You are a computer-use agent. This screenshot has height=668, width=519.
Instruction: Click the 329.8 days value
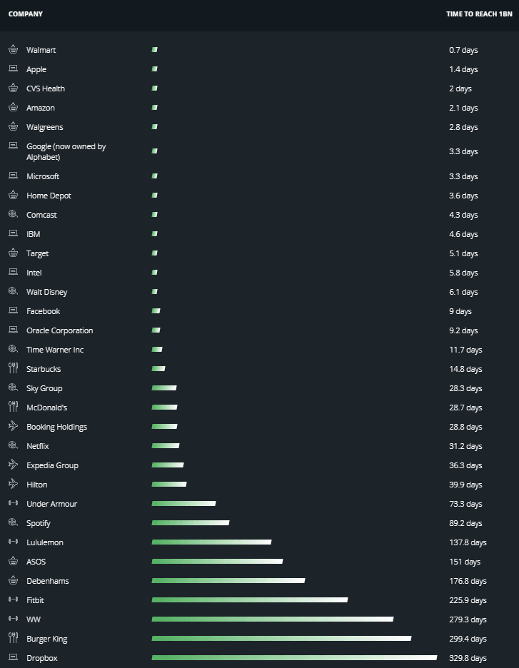point(468,658)
